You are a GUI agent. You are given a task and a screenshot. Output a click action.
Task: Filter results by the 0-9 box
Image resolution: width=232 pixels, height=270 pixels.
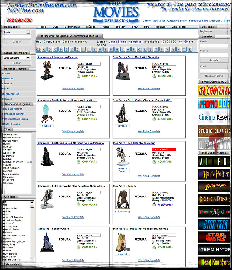point(38,49)
